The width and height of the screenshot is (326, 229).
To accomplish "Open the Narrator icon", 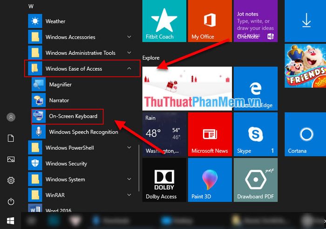I will tap(39, 100).
